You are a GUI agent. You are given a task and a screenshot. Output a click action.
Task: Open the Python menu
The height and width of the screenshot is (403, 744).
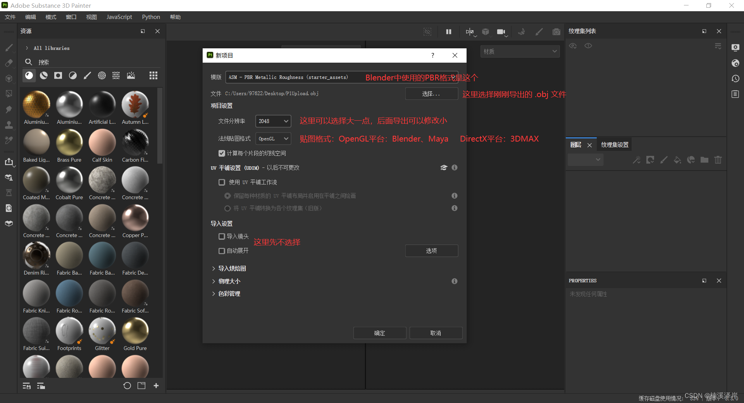pyautogui.click(x=151, y=17)
